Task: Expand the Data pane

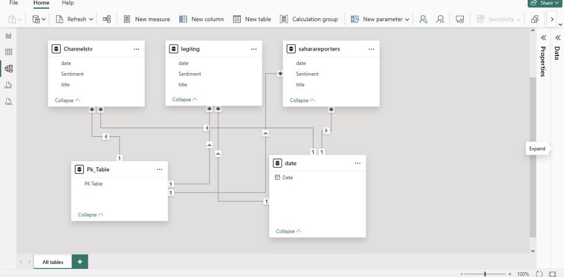Action: pyautogui.click(x=558, y=38)
